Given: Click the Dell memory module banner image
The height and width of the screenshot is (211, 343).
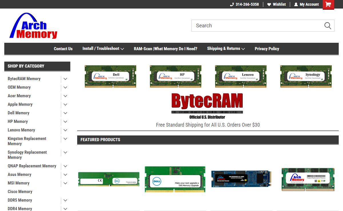Looking at the screenshot, I should click(110, 76).
